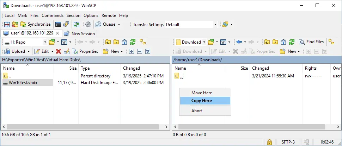This screenshot has height=146, width=342.
Task: Open the Transfer Settings Default combo box
Action: (x=191, y=25)
